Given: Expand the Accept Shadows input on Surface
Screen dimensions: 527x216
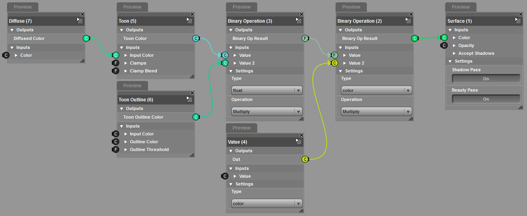Looking at the screenshot, I should click(454, 53).
